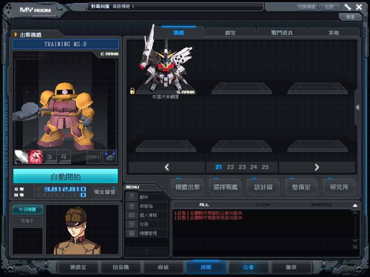Jump chat to bottom arrow
The height and width of the screenshot is (277, 370).
[355, 246]
